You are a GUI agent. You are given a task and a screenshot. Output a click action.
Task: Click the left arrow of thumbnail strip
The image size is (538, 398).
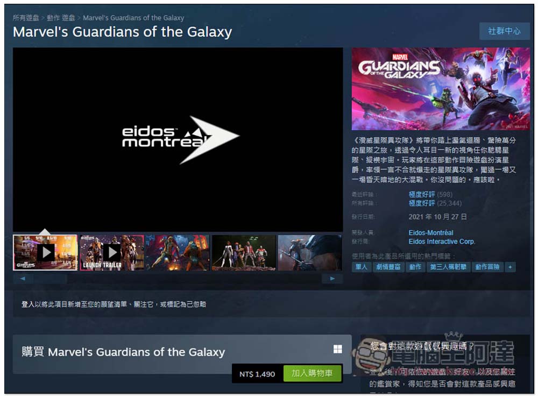pyautogui.click(x=23, y=279)
